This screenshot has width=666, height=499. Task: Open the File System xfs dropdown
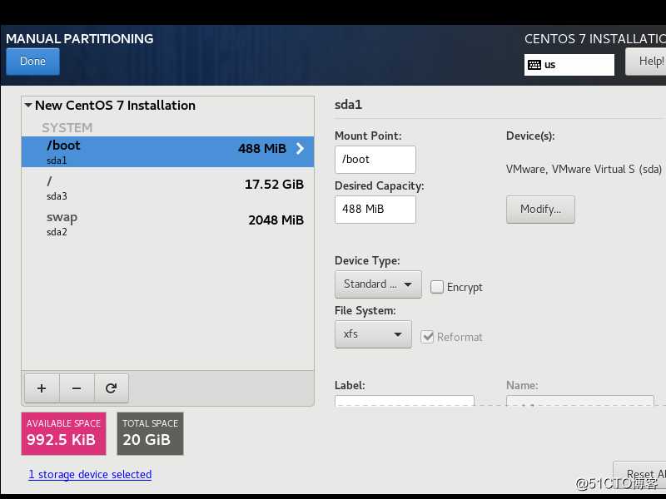tap(373, 334)
